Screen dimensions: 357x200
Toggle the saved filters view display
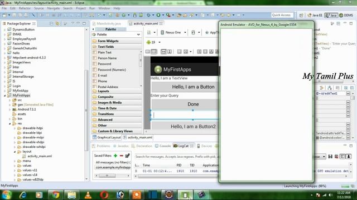pyautogui.click(x=342, y=157)
